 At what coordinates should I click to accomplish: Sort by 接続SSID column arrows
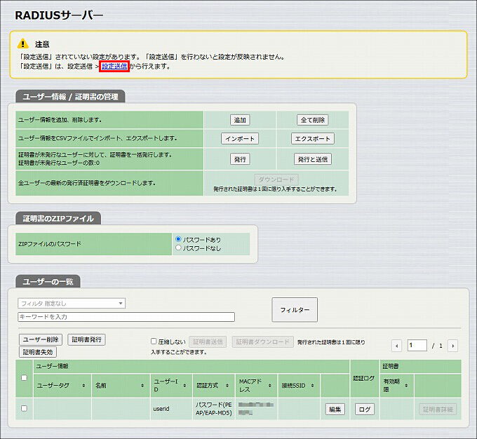point(312,386)
